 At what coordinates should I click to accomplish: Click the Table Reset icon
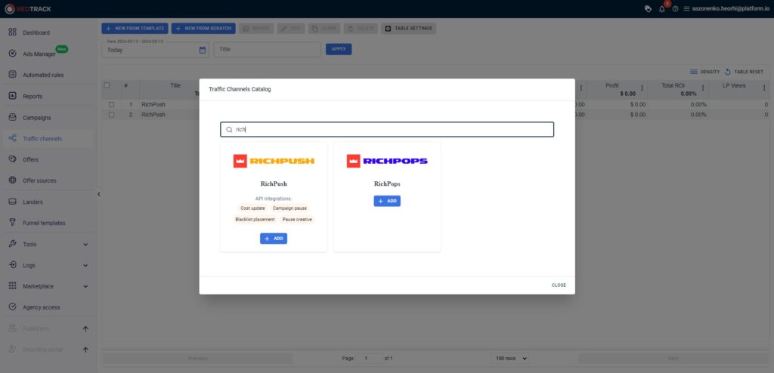(x=727, y=72)
